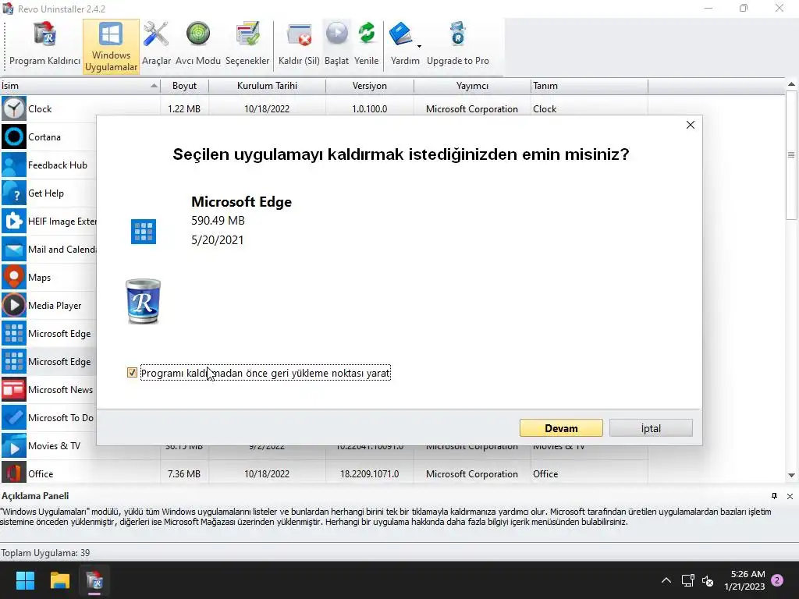Select the Mail and Calendar icon
This screenshot has width=799, height=599.
[14, 249]
